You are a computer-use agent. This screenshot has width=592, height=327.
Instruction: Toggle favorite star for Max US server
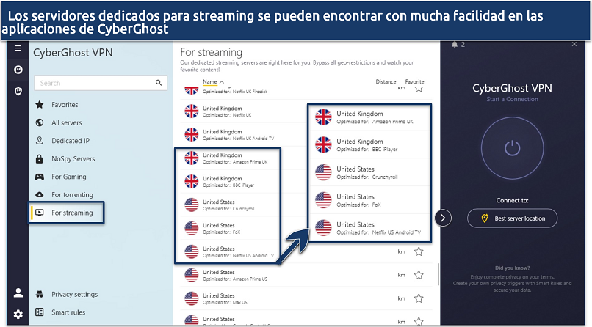419,298
